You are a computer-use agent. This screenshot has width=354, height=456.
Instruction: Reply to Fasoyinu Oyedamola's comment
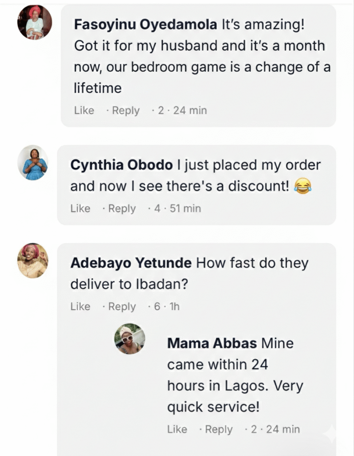point(125,110)
